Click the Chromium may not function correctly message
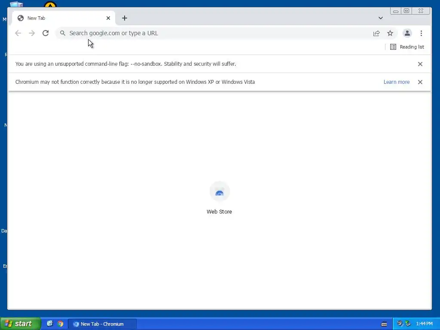The width and height of the screenshot is (440, 330). (135, 82)
